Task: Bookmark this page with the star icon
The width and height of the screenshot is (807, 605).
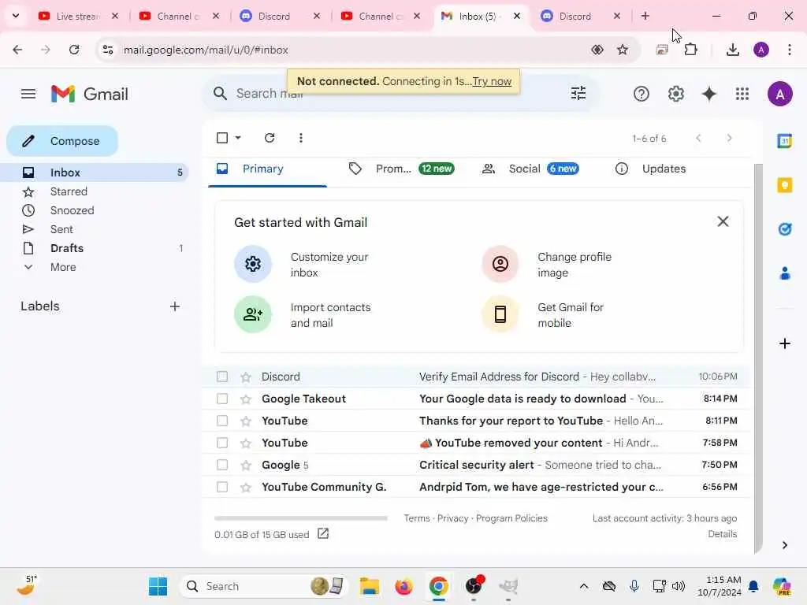Action: [623, 50]
